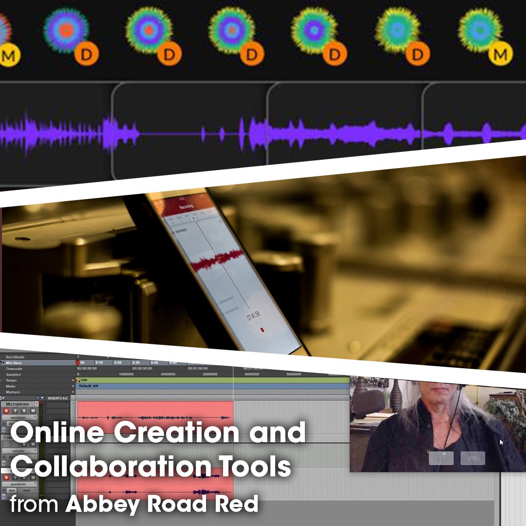Click the Markers ruler label
This screenshot has height=526, width=526.
coord(13,392)
